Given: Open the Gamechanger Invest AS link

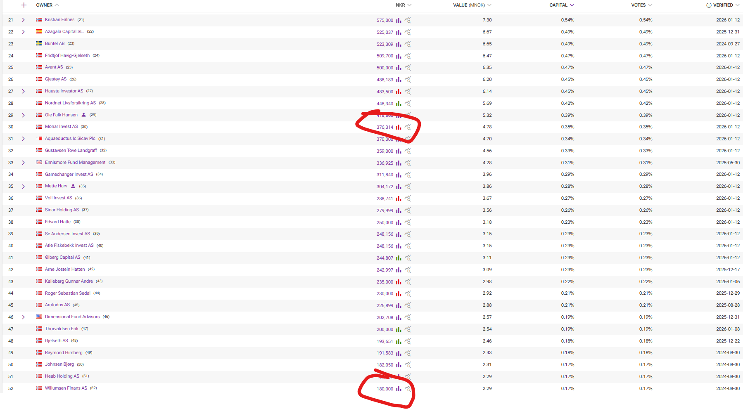Looking at the screenshot, I should [69, 175].
